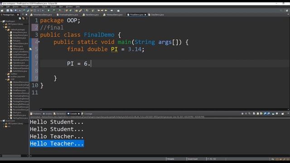Screen dimensions: 290x163
Task: Click the PI variable on line 5
Action: [114, 49]
